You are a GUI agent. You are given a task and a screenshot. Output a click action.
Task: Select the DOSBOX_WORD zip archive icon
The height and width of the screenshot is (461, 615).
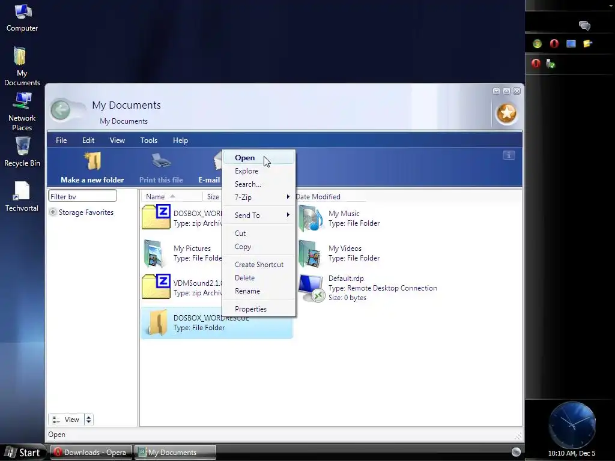(156, 216)
